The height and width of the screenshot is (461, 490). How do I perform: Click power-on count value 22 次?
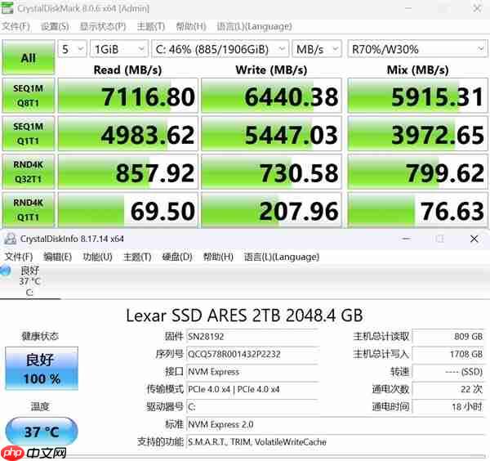[x=448, y=389]
